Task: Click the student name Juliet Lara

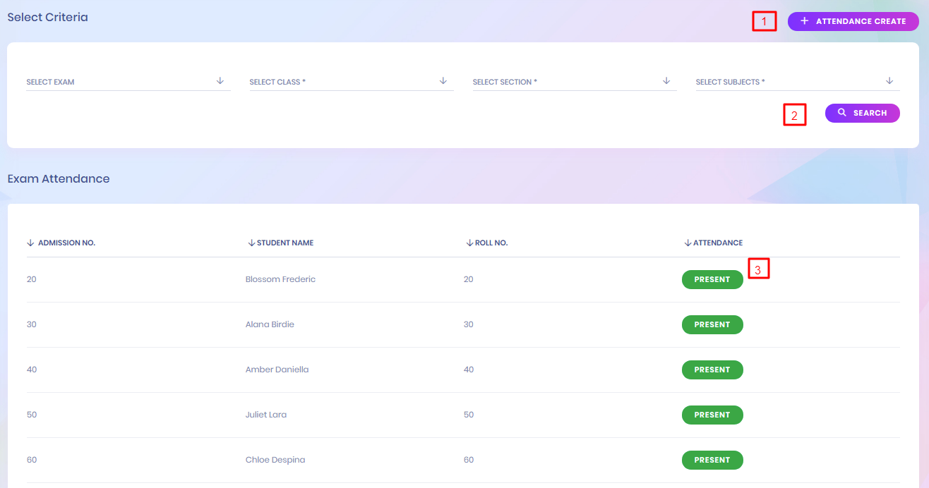Action: point(266,415)
